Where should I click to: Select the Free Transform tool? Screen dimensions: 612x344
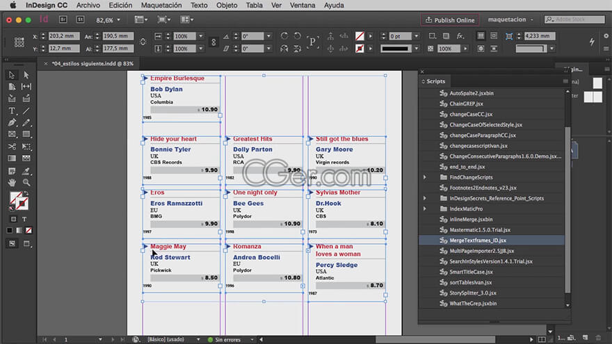(x=26, y=147)
